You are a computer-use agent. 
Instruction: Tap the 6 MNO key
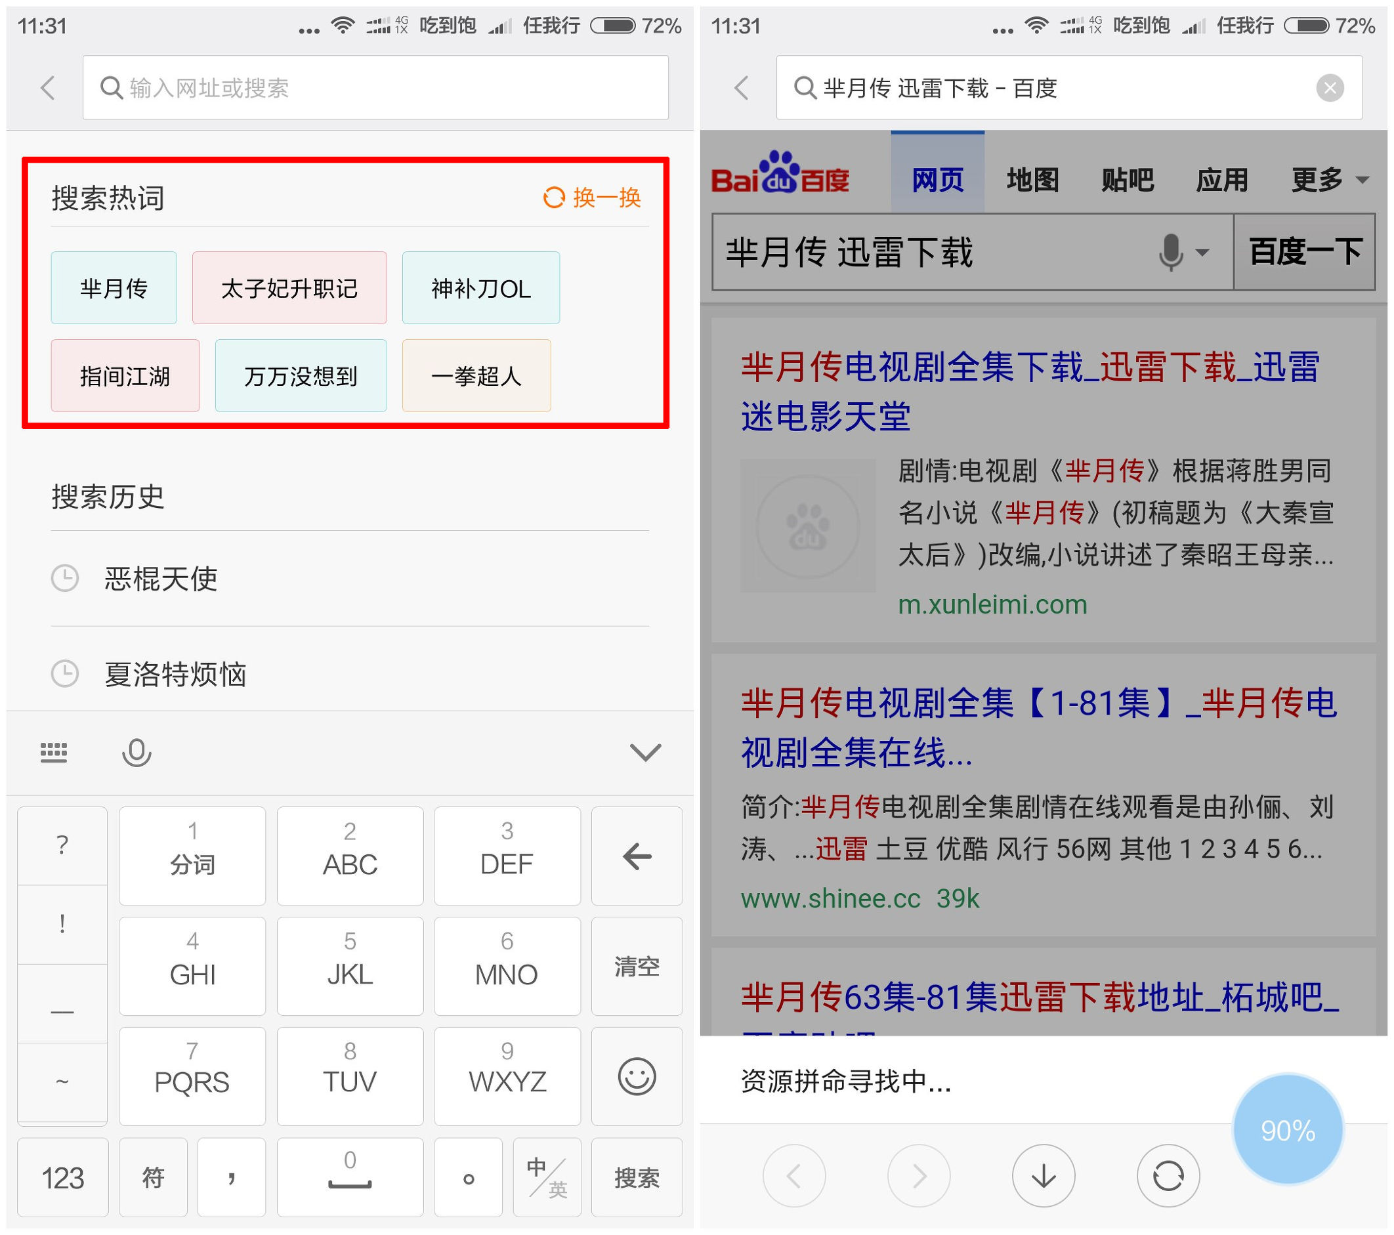click(507, 967)
